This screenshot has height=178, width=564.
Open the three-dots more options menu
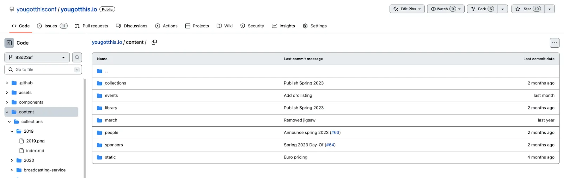(554, 43)
